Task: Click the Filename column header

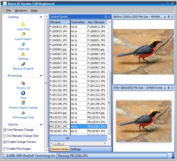Action: pyautogui.click(x=60, y=22)
